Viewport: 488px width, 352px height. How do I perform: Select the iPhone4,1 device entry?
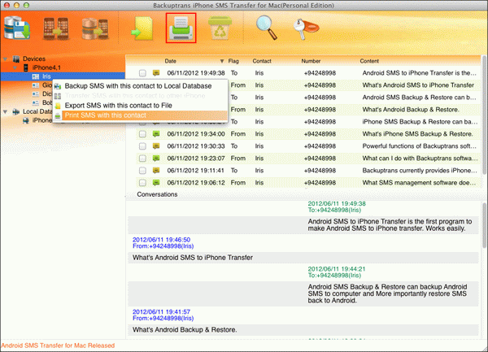point(46,67)
